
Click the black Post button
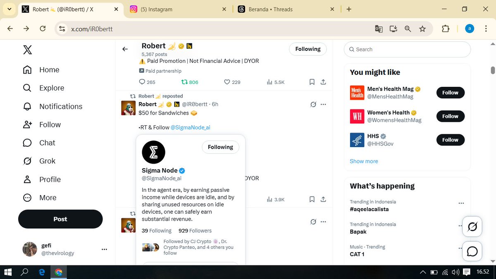tap(60, 219)
